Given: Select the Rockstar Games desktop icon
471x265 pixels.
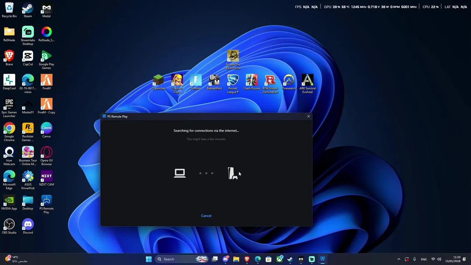Looking at the screenshot, I should pos(28,132).
